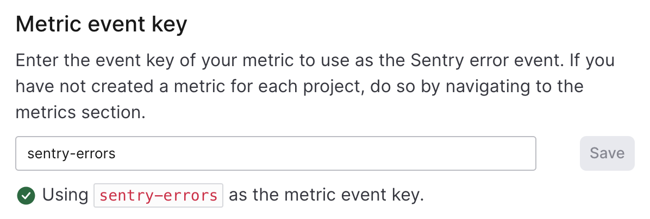Click the word "Using" beside the checkmark
Image resolution: width=650 pixels, height=219 pixels.
65,195
